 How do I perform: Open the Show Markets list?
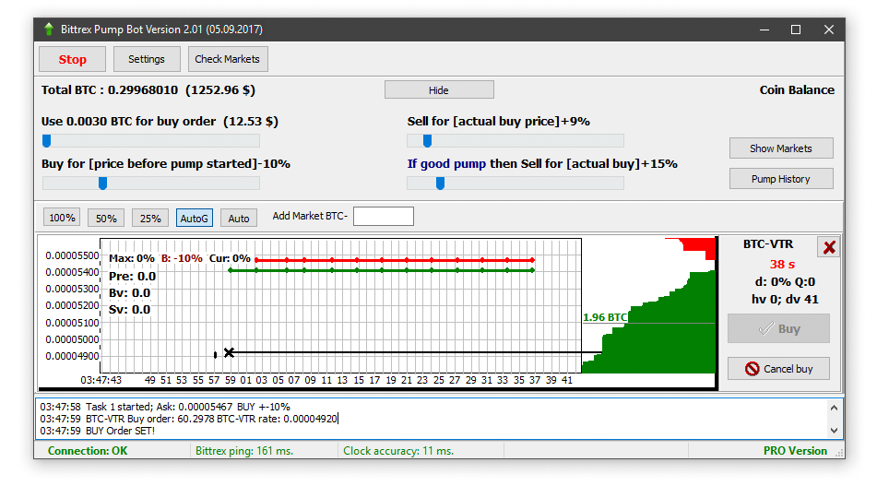coord(781,148)
